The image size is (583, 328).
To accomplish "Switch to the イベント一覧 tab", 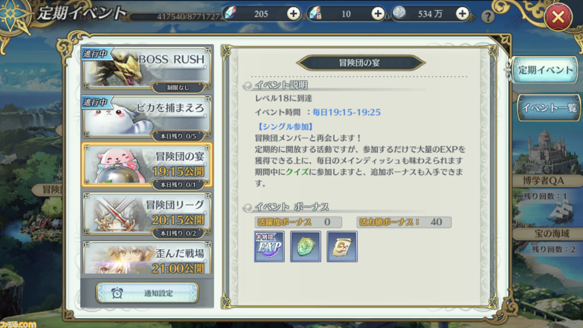I will (x=548, y=108).
